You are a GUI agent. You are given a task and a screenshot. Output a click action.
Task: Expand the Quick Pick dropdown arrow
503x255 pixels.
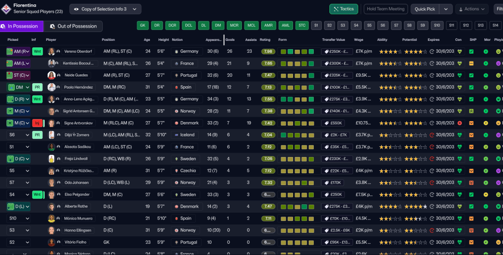[445, 9]
